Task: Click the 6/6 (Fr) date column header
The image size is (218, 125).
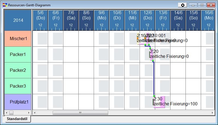Action: coord(56,20)
